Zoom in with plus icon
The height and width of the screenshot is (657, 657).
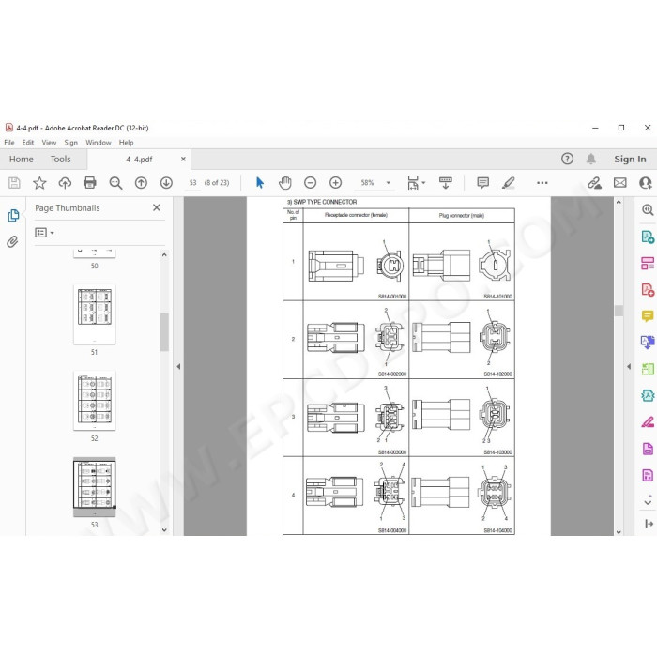click(335, 183)
